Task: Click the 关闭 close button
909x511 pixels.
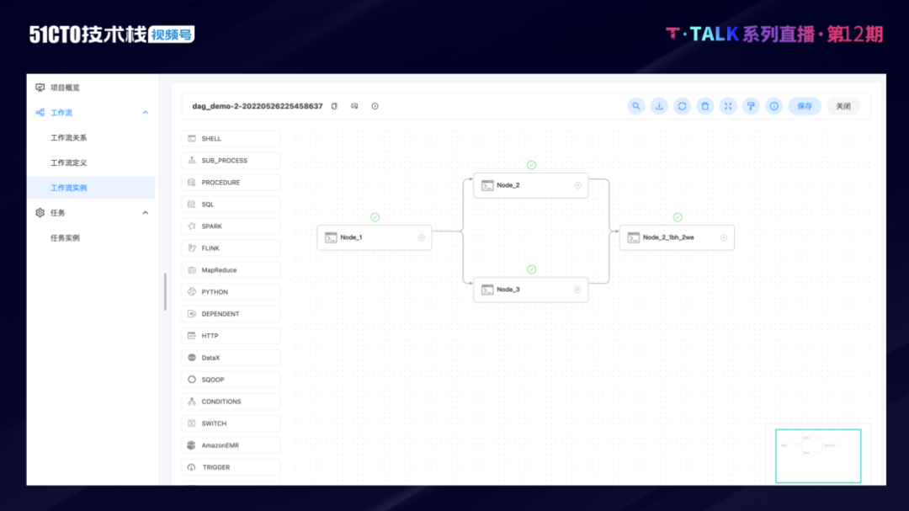Action: pos(843,106)
